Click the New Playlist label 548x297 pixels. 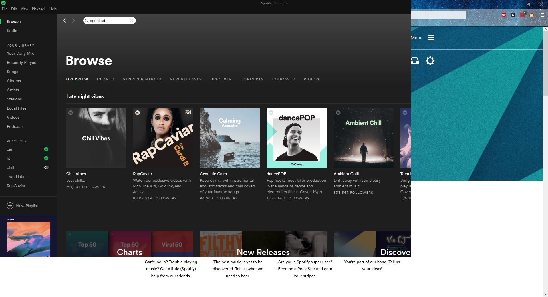point(27,206)
